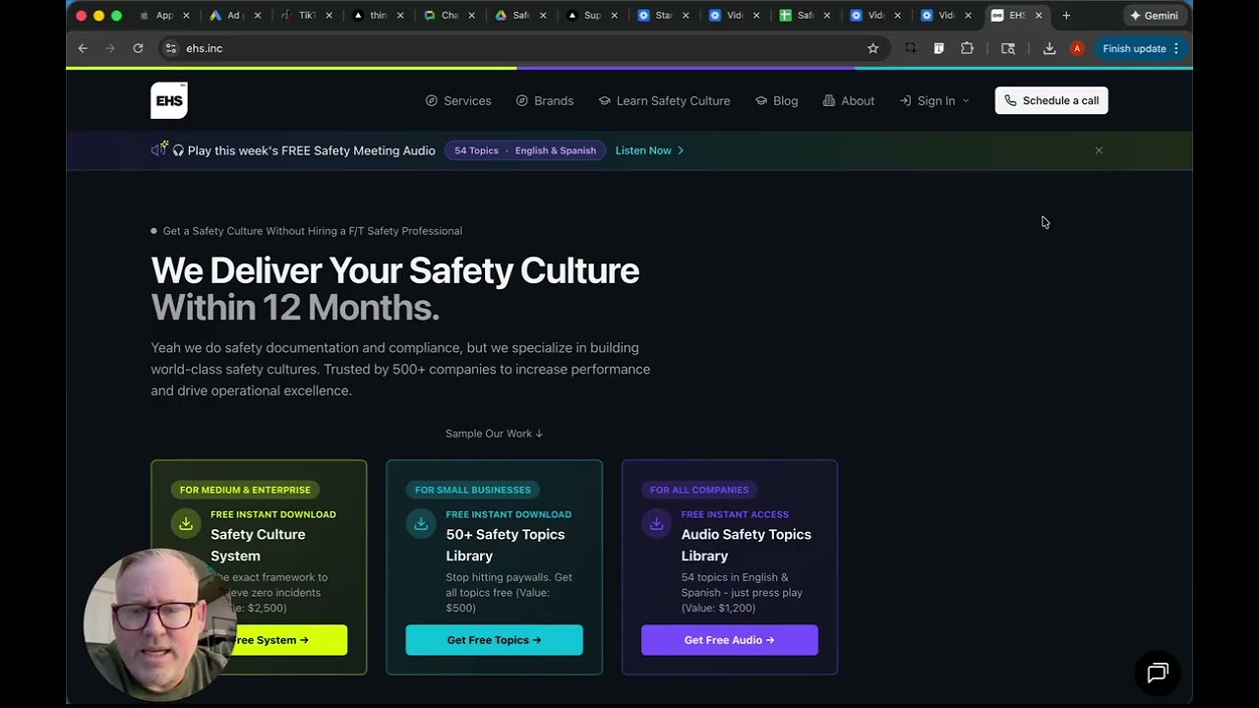The image size is (1259, 708).
Task: Open Learn Safety Culture page
Action: click(664, 100)
